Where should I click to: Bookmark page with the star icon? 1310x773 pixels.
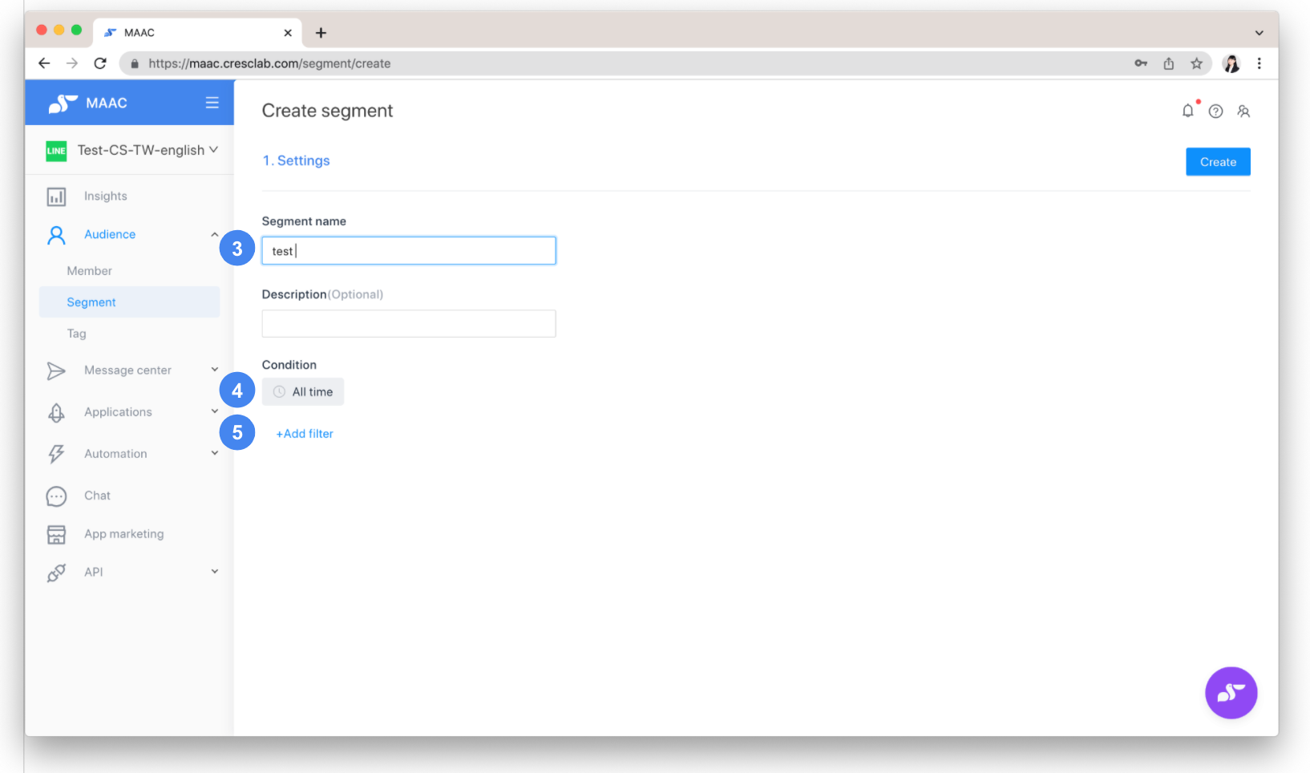1196,63
